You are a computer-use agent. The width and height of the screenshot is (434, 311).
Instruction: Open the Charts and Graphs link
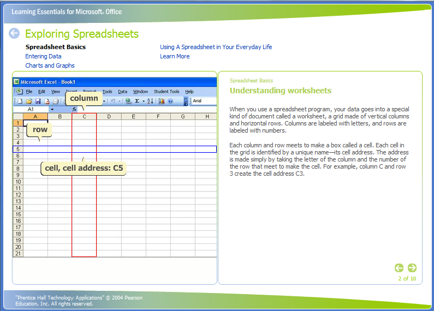[x=50, y=65]
